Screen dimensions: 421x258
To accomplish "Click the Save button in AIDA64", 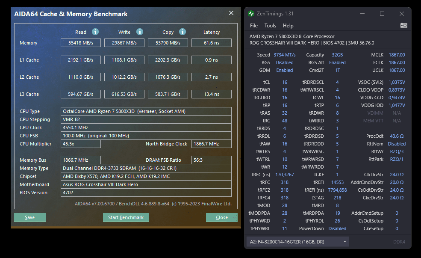I will (x=30, y=217).
